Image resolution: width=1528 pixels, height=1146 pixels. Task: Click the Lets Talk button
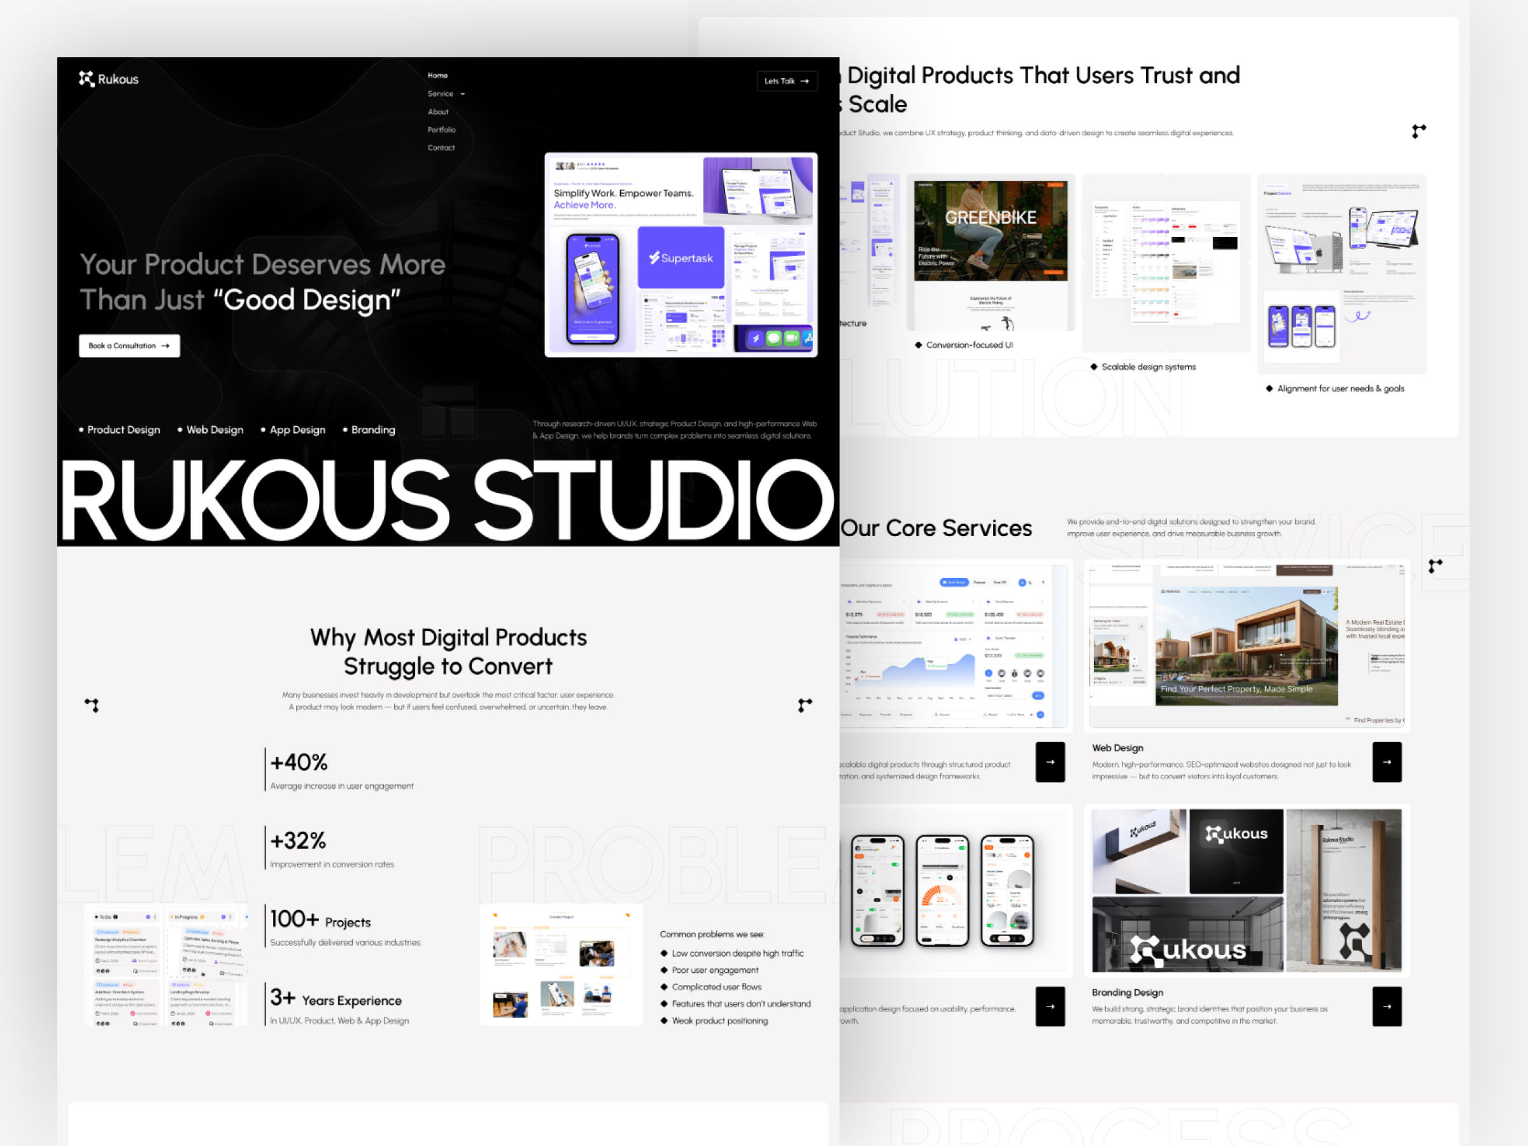click(787, 81)
